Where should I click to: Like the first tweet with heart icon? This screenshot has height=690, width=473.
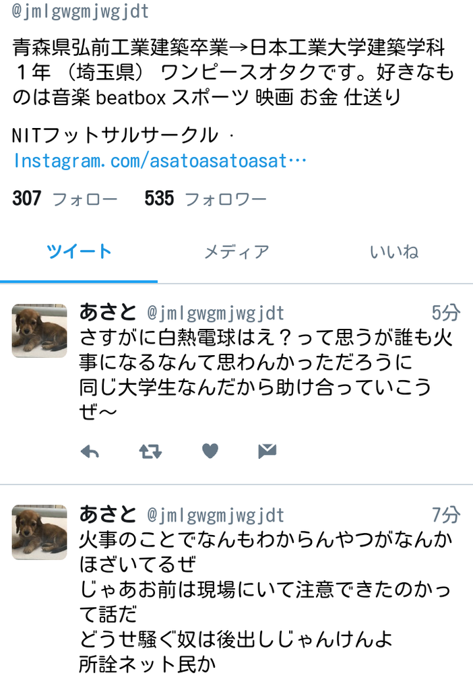tap(210, 451)
